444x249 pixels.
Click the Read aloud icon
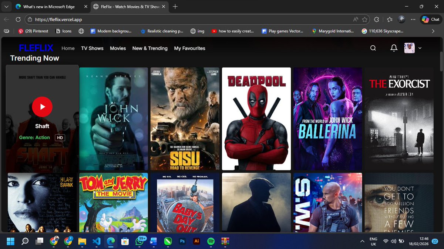point(355,20)
